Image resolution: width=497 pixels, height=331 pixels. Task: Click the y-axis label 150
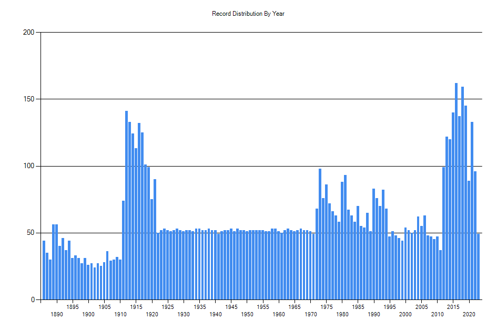click(29, 99)
